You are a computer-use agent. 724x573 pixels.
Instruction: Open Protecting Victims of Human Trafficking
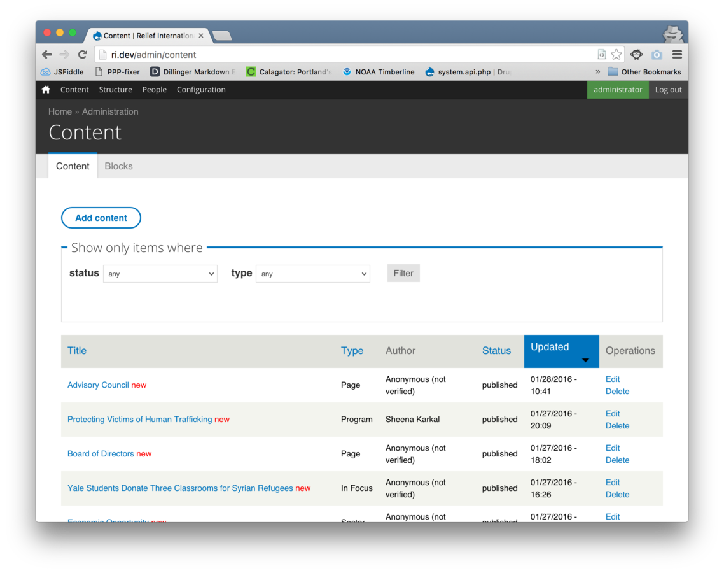click(139, 419)
